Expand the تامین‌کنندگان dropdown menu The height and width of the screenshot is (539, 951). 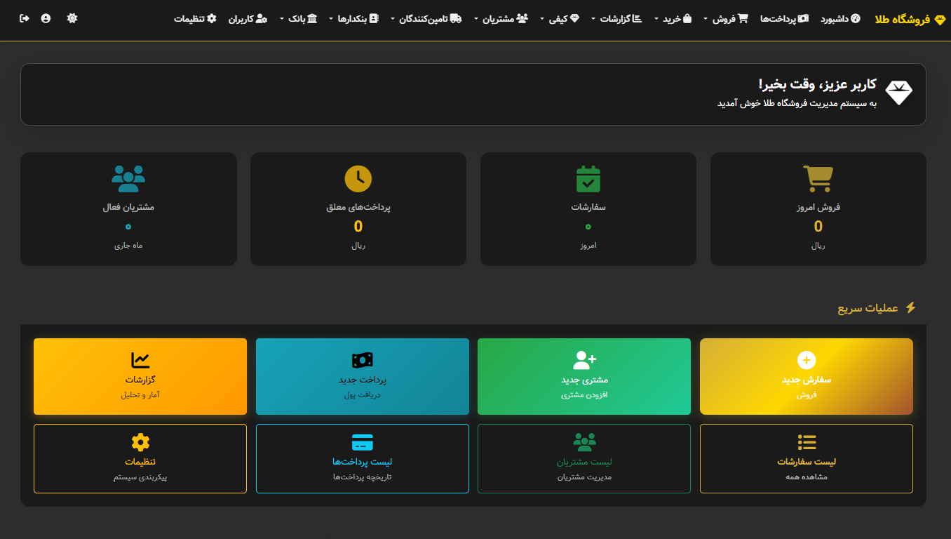427,19
